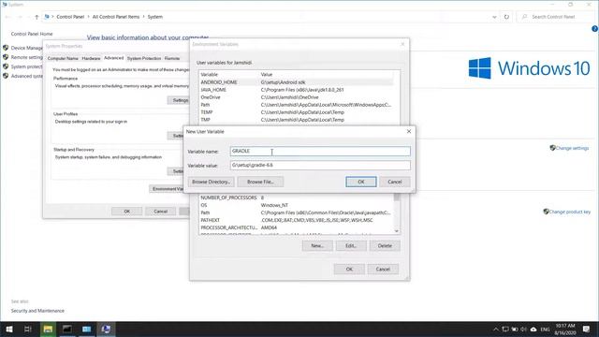Open Control Panel Home link
The width and height of the screenshot is (599, 337).
click(32, 34)
